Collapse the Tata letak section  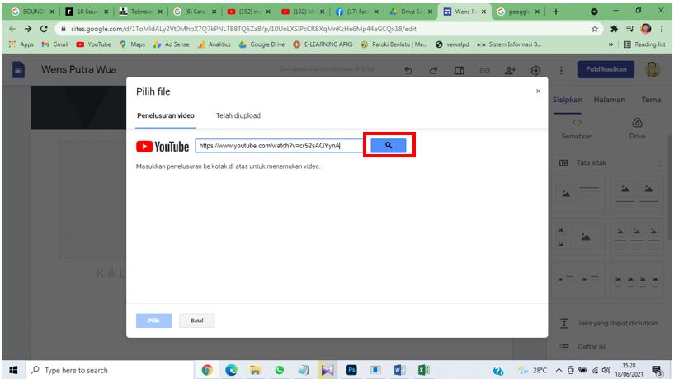659,163
